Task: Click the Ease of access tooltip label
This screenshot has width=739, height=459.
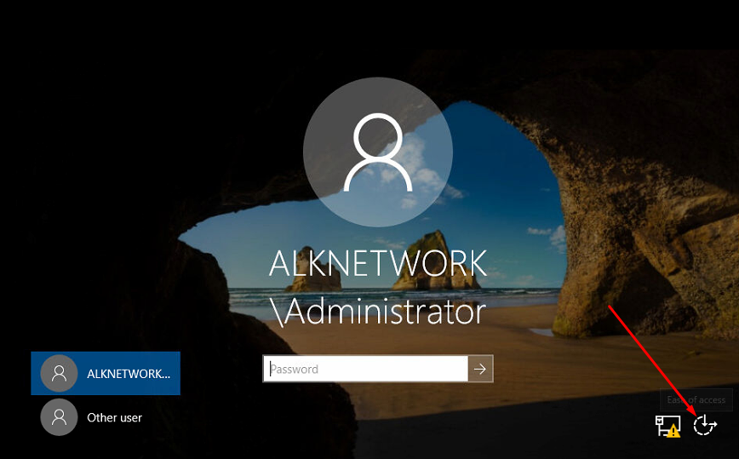Action: tap(696, 399)
